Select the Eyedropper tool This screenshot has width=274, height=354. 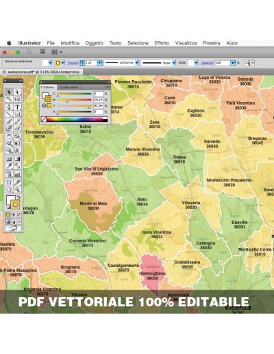[x=9, y=166]
